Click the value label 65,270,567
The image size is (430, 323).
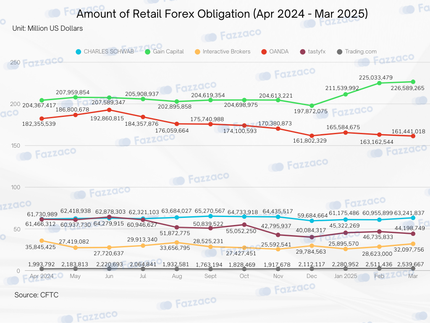(x=210, y=211)
